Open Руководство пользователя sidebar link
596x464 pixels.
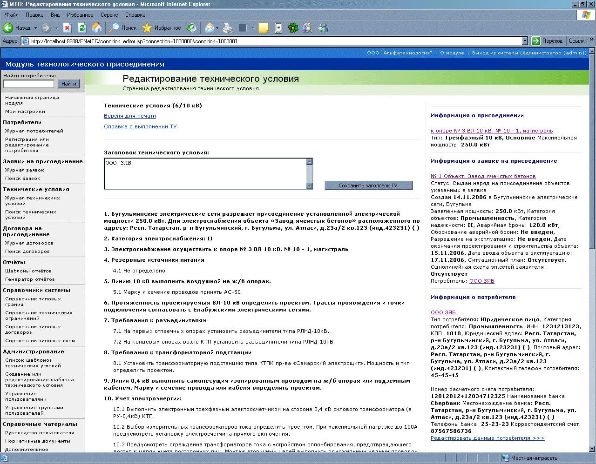40,433
